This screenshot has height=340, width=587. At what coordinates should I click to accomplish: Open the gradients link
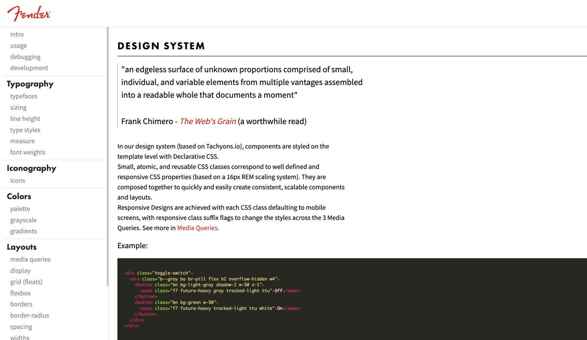tap(23, 232)
